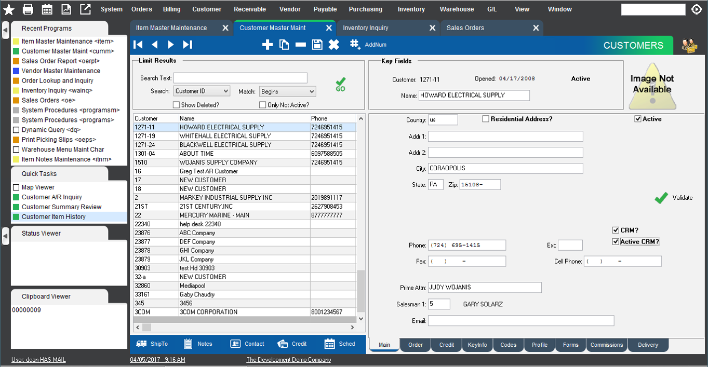Click the customer list horizontal scrollbar thumb
The image size is (708, 367).
coord(146,328)
